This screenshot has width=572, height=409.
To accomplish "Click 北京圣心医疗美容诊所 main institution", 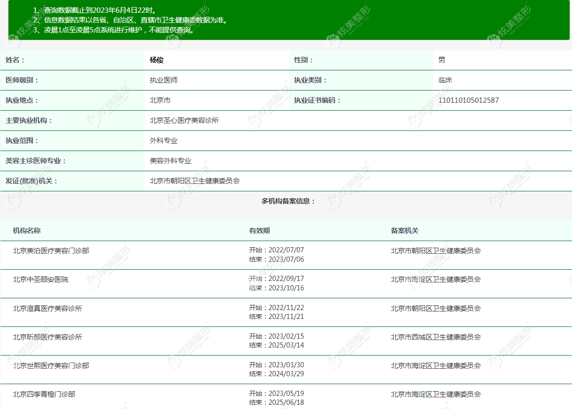I will tap(184, 121).
